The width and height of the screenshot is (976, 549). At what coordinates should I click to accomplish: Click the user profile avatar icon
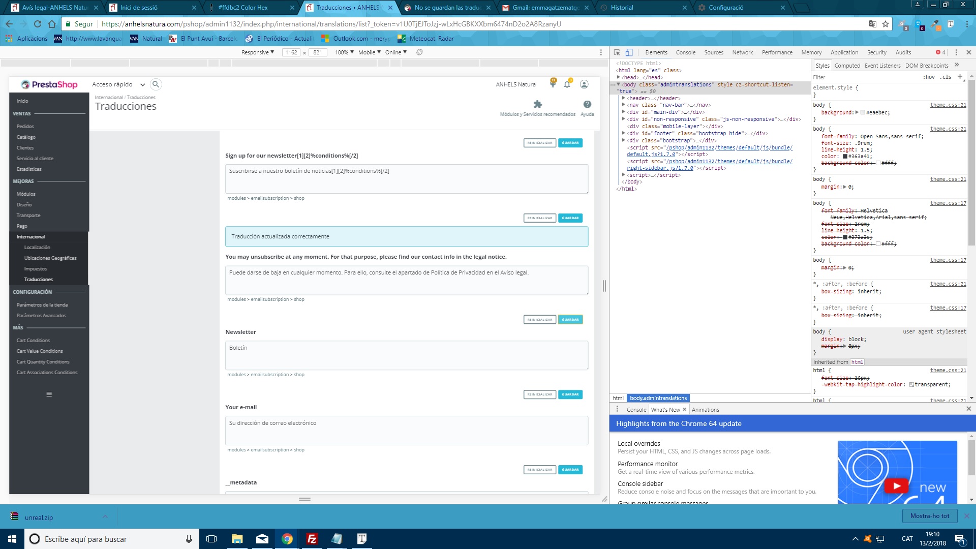(584, 84)
